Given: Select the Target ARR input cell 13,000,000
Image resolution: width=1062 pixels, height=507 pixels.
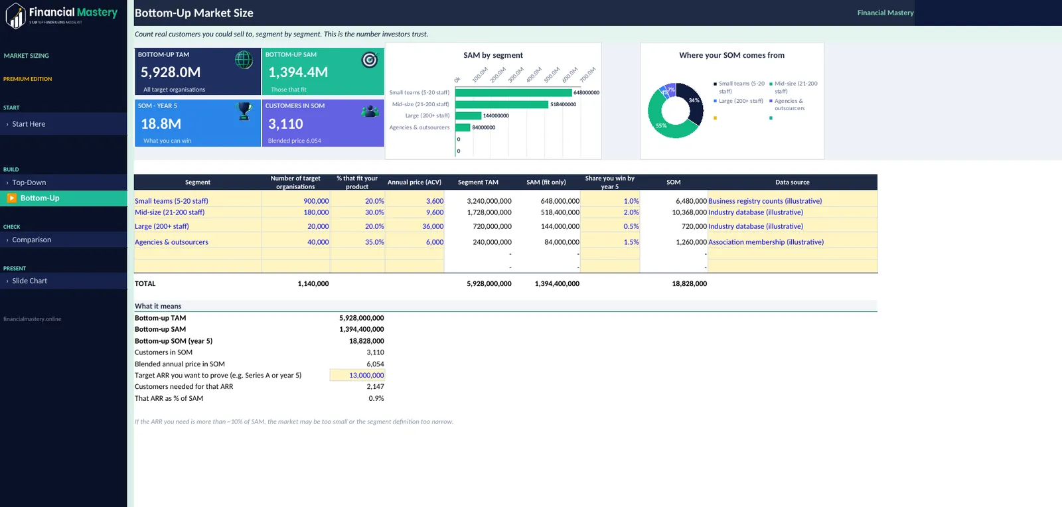Looking at the screenshot, I should tap(357, 375).
